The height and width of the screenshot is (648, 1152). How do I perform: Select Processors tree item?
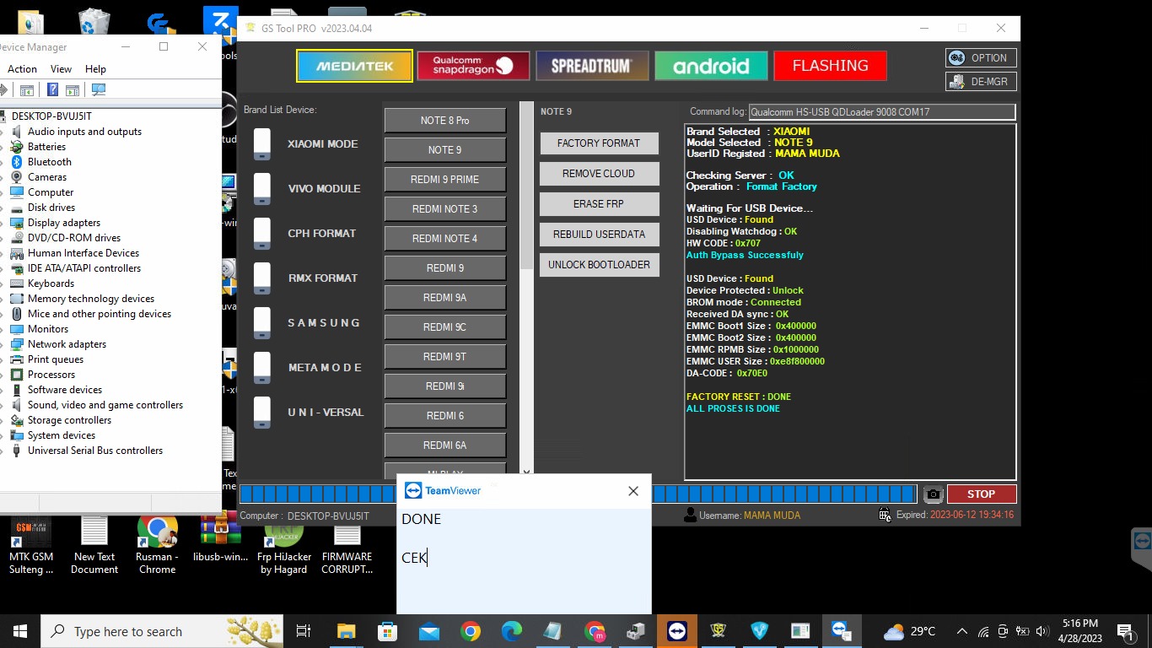tap(51, 375)
